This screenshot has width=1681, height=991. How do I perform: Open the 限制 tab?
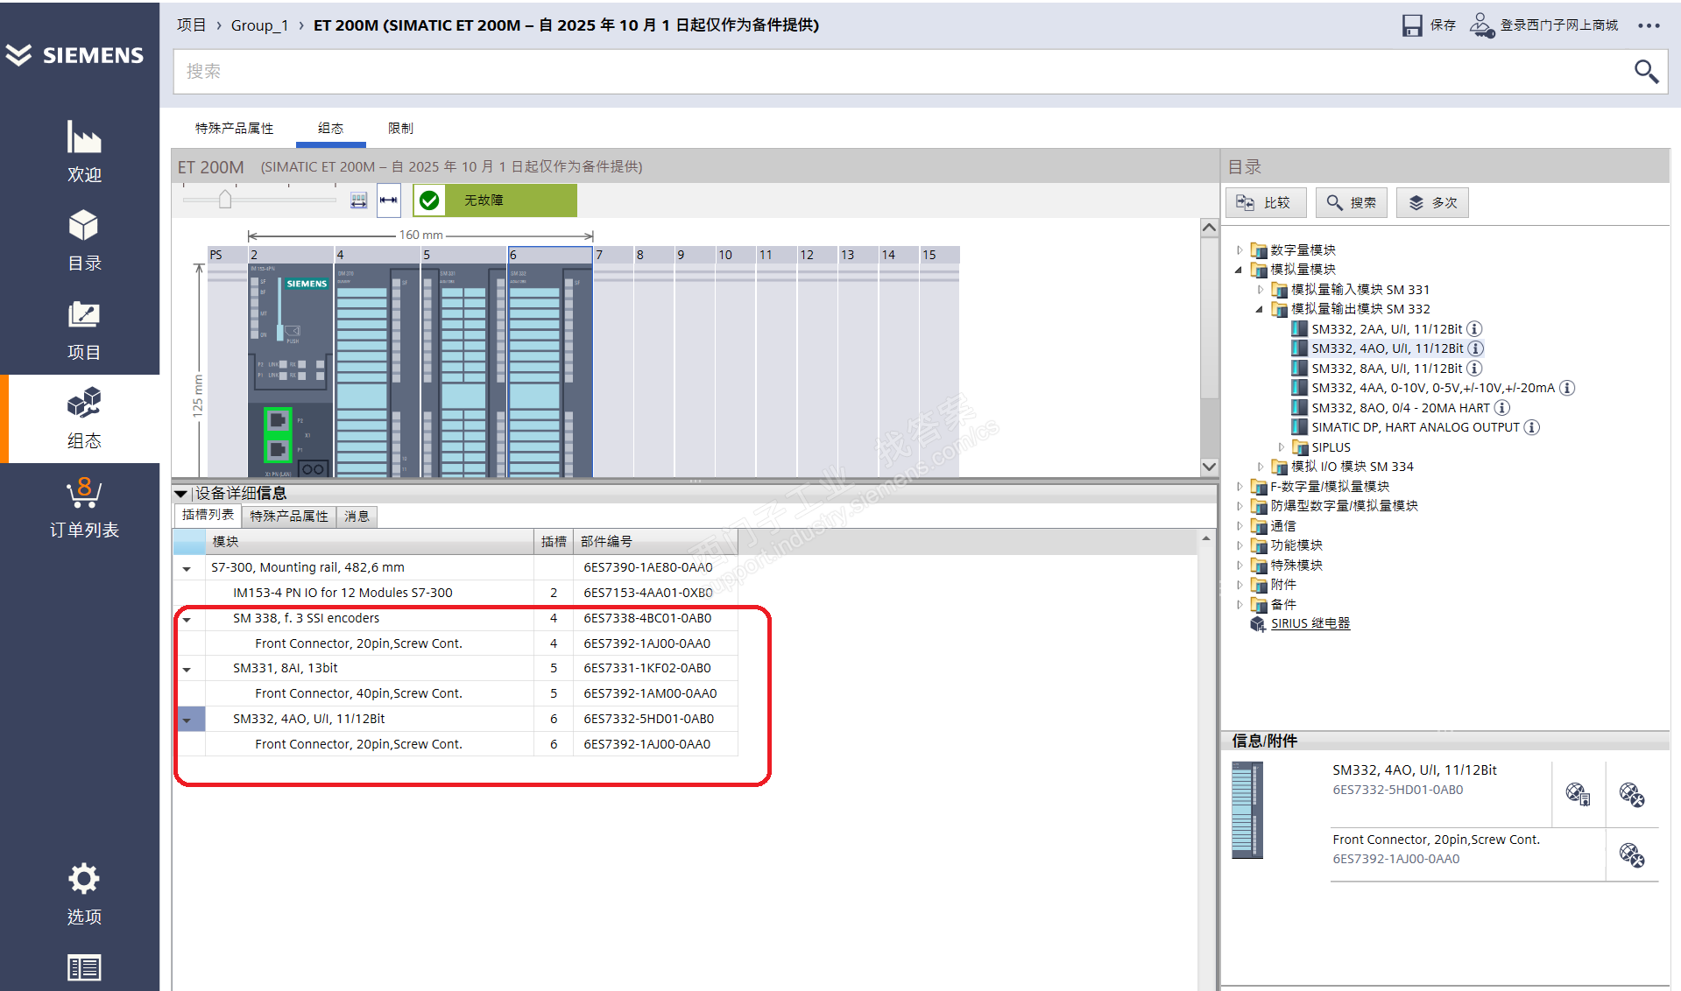tap(400, 129)
